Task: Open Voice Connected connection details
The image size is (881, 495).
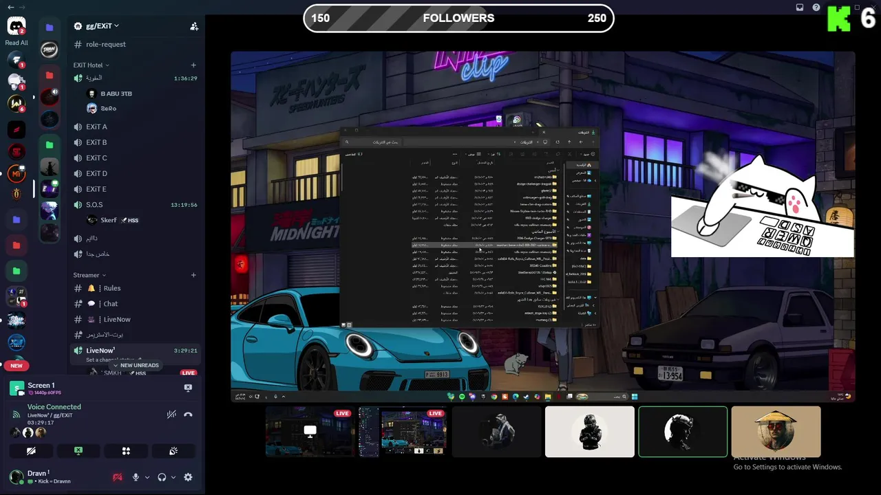Action: pyautogui.click(x=54, y=407)
